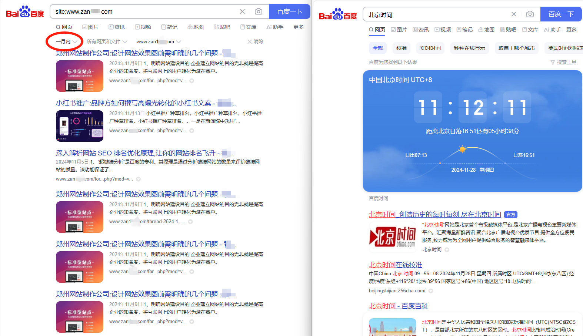Select 视频 tab in left window
Viewport: 583px width, 336px height.
click(143, 27)
